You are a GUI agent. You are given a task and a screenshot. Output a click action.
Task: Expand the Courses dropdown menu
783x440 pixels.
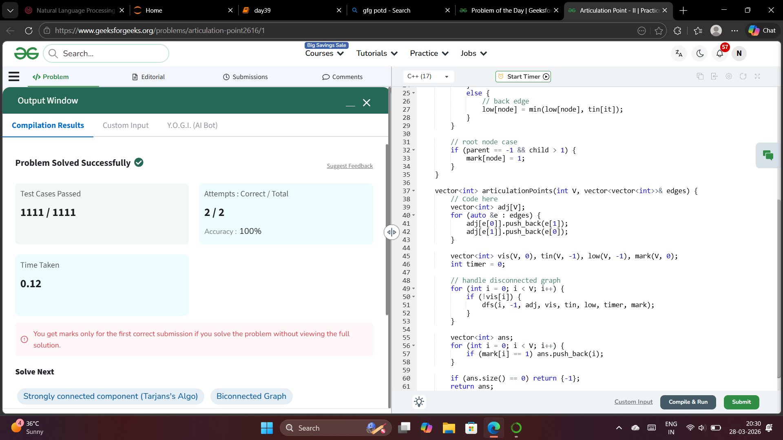coord(324,53)
